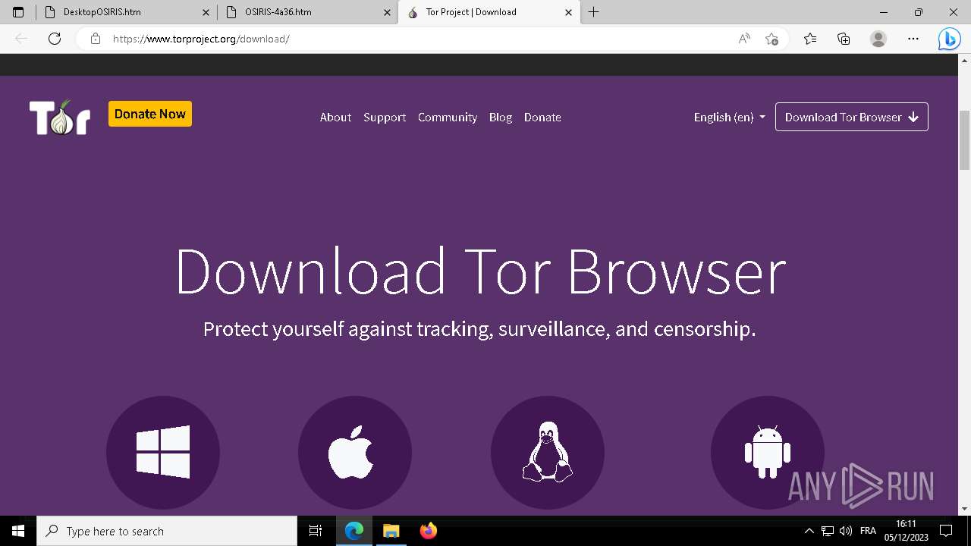Open the Windows Start menu
The image size is (971, 546).
[18, 531]
